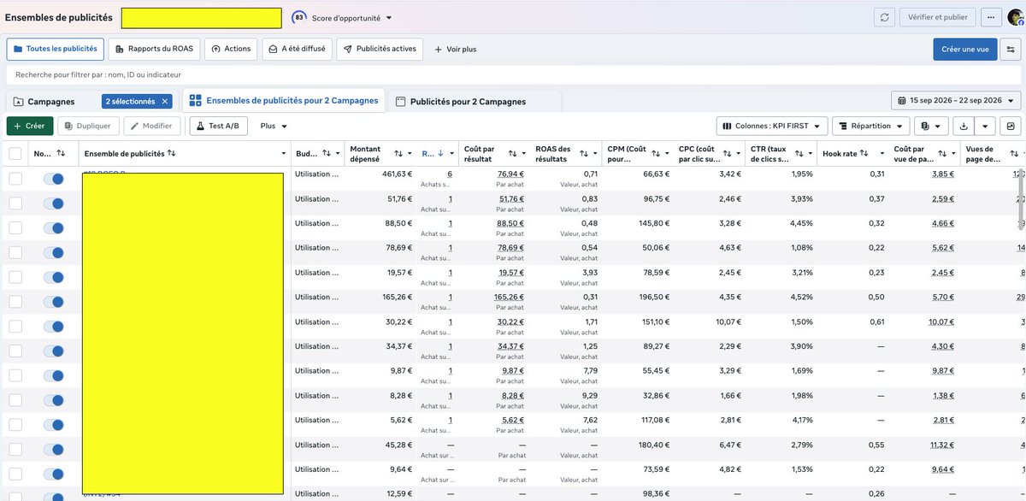Click the sort arrows on the No... column
1026x501 pixels.
61,154
